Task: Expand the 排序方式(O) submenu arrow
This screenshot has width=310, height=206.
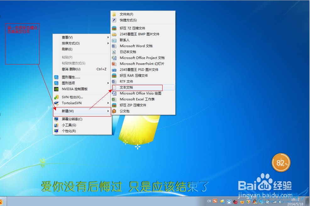Action: [108, 43]
